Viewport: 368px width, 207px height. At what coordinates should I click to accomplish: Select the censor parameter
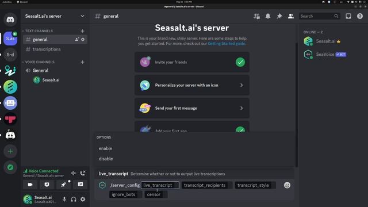pyautogui.click(x=156, y=194)
